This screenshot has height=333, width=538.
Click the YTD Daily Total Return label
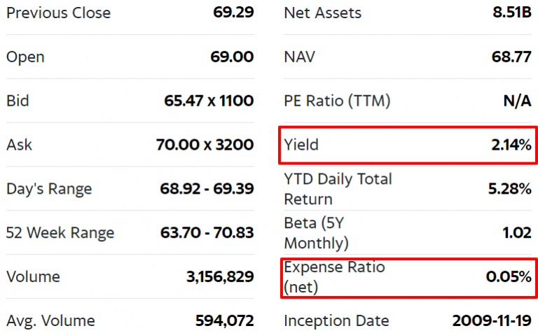[338, 189]
